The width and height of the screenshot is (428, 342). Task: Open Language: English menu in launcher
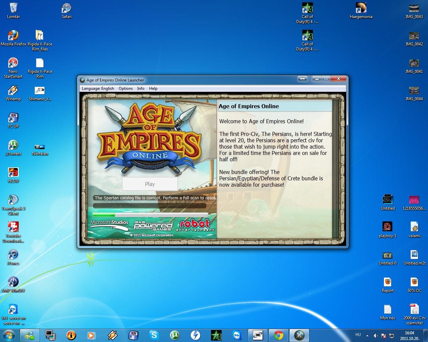98,89
